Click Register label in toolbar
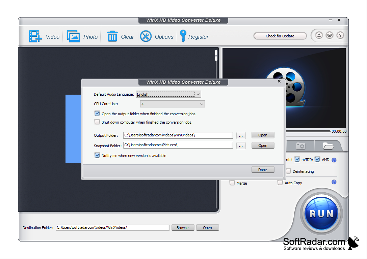 [198, 37]
